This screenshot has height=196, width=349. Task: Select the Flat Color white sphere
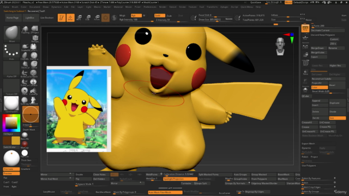[25, 154]
